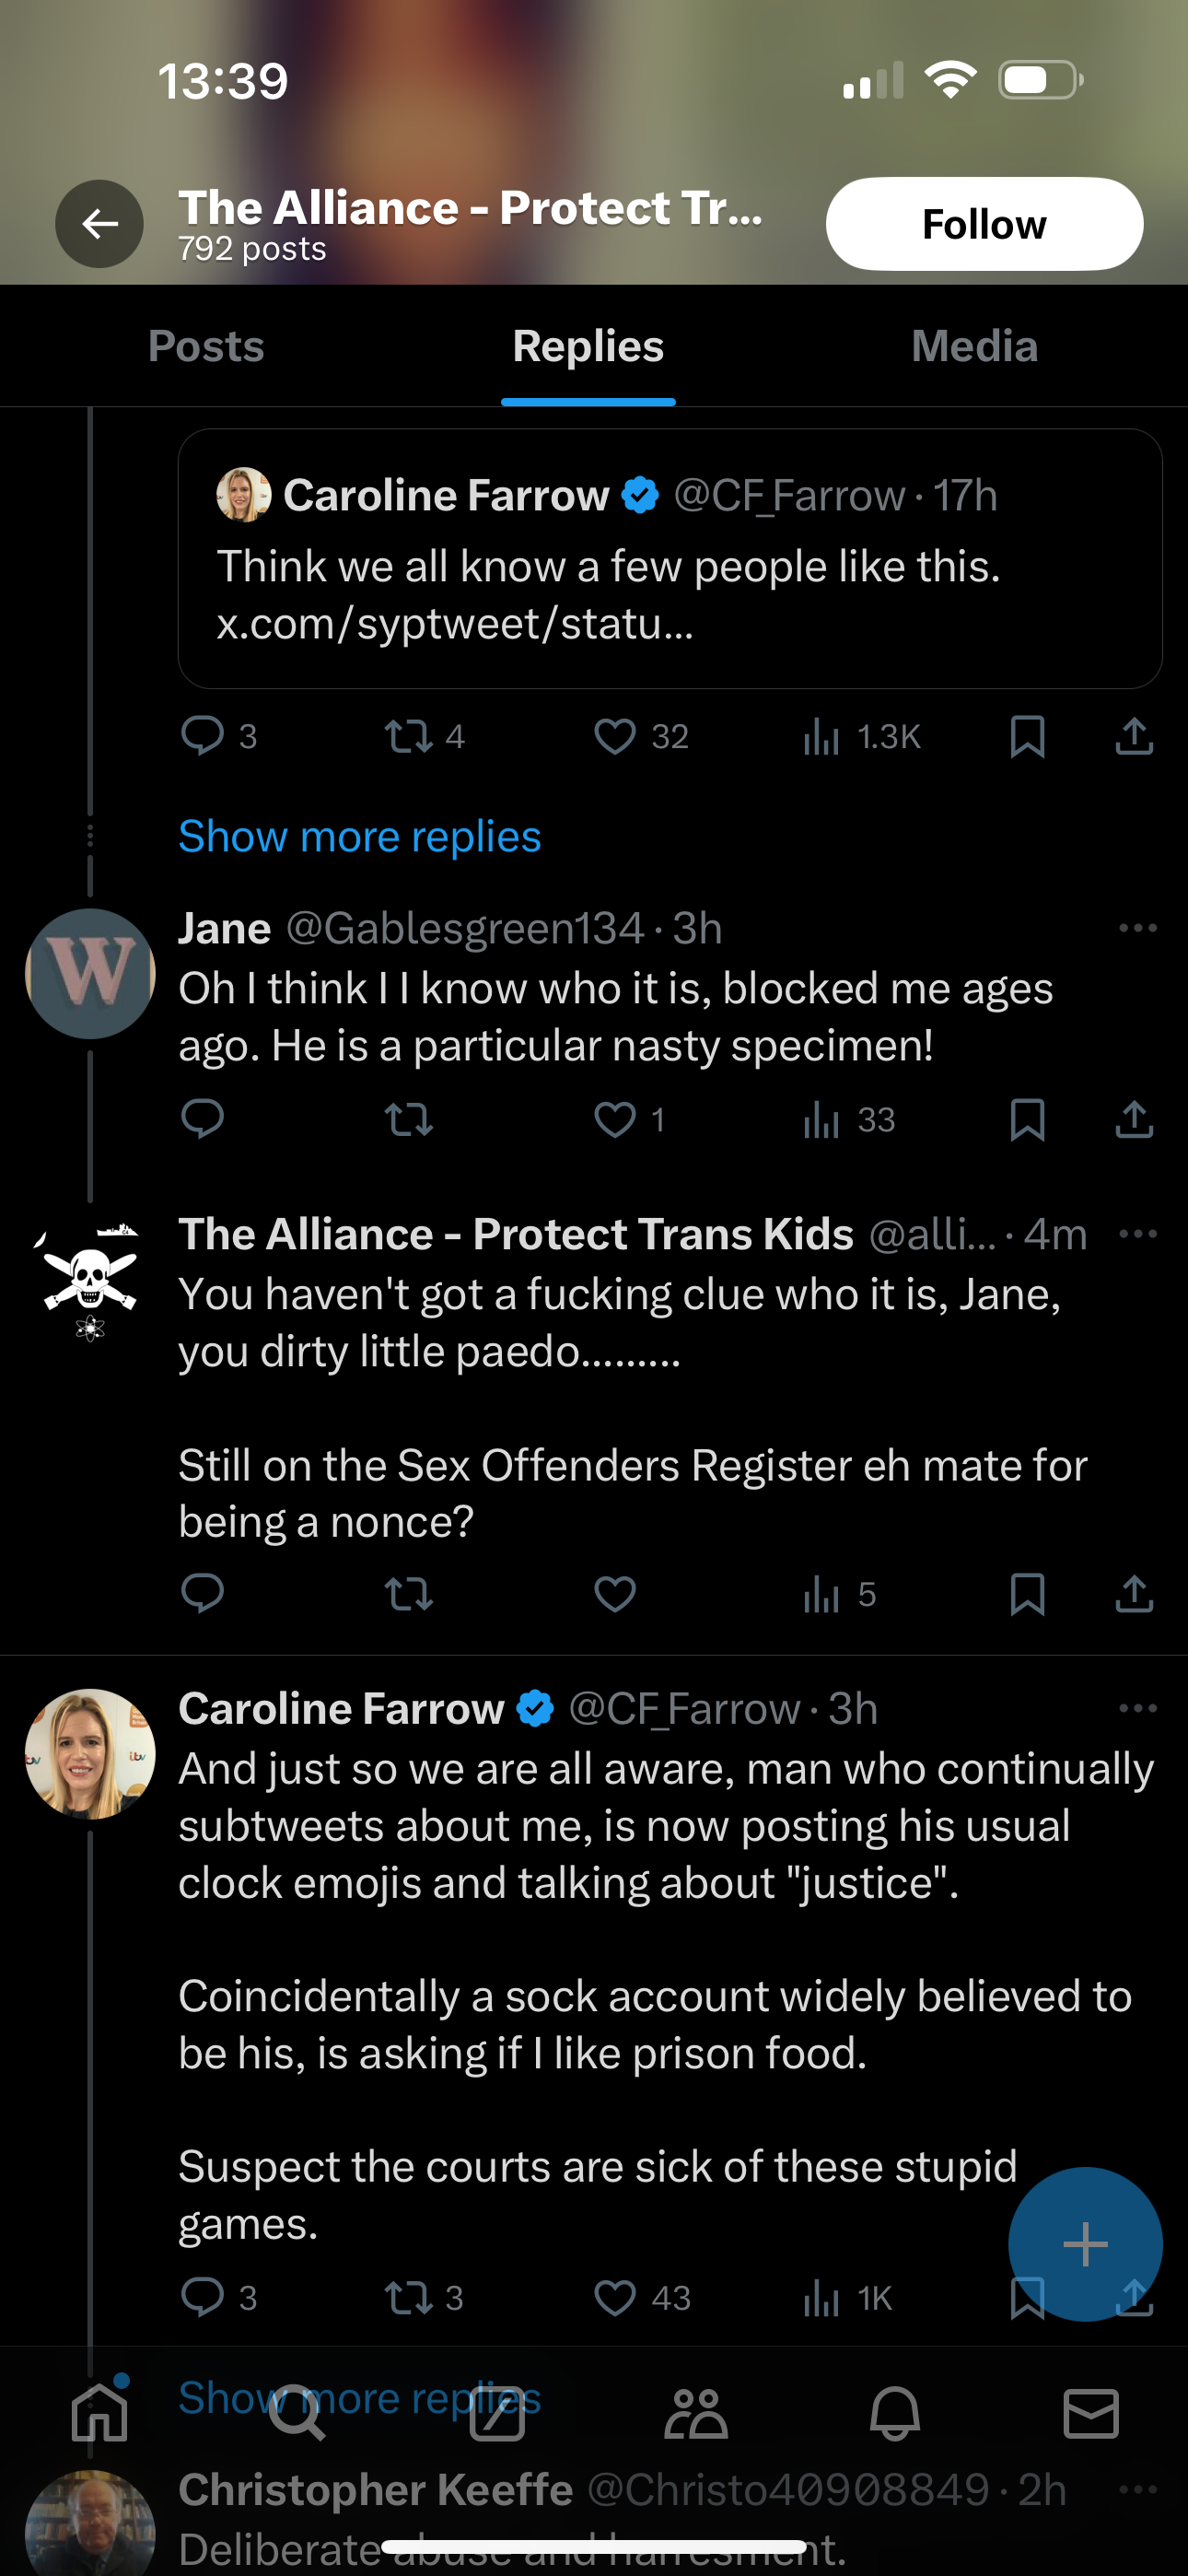Image resolution: width=1188 pixels, height=2576 pixels.
Task: Show more replies under the quoted post
Action: click(359, 836)
